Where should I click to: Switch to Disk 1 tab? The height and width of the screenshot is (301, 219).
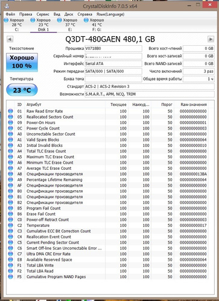tap(43, 25)
